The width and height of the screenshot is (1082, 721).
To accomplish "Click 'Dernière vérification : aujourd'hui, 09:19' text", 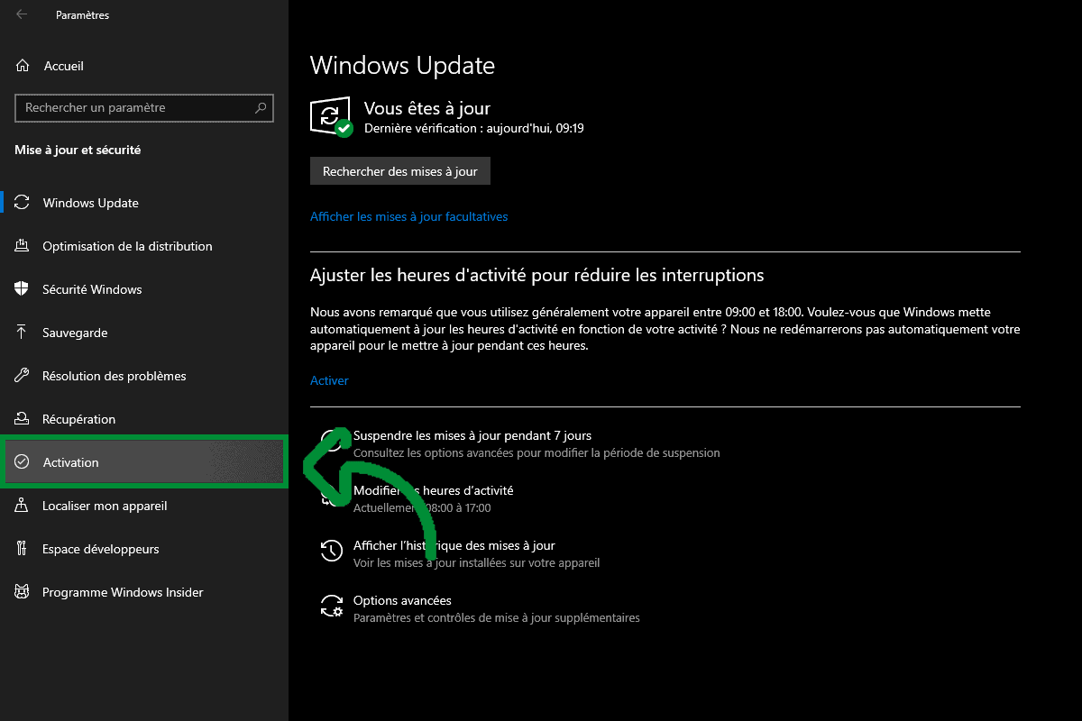I will coord(474,129).
